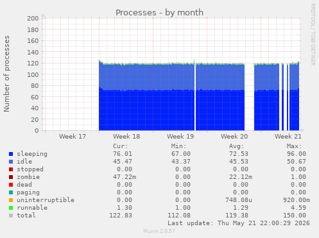The width and height of the screenshot is (319, 238).
Task: Click the 'idle' legend label
Action: (24, 162)
